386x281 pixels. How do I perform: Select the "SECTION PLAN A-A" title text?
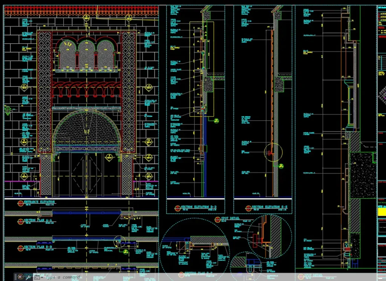tap(38, 220)
